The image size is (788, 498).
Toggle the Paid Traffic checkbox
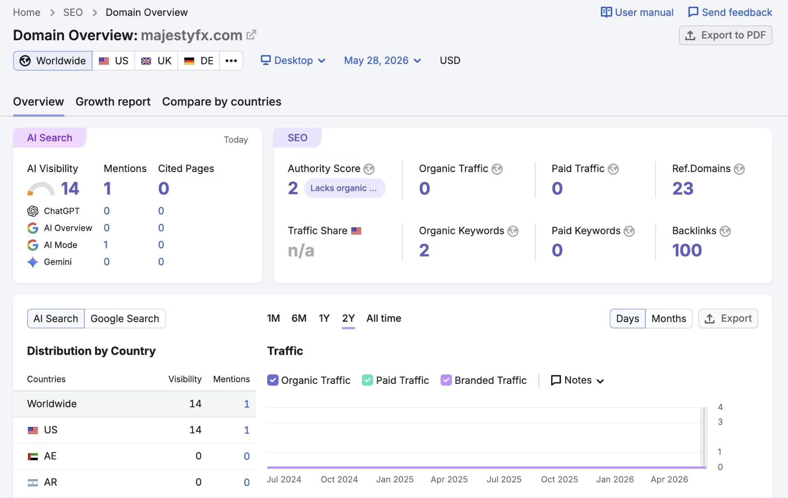click(367, 380)
